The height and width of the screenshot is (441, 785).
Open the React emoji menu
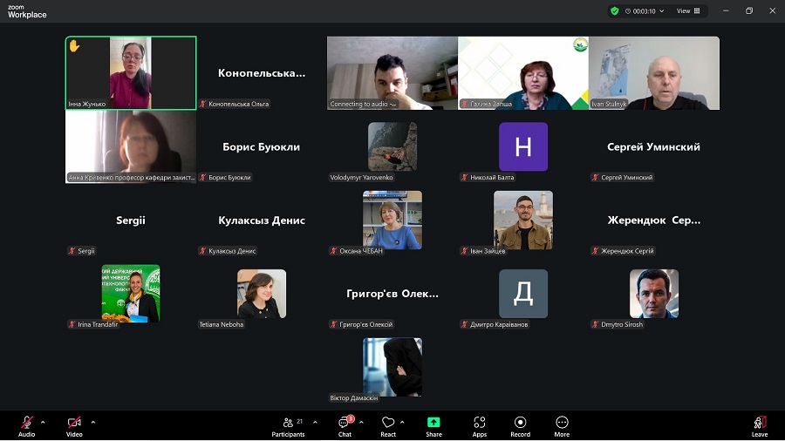point(388,426)
